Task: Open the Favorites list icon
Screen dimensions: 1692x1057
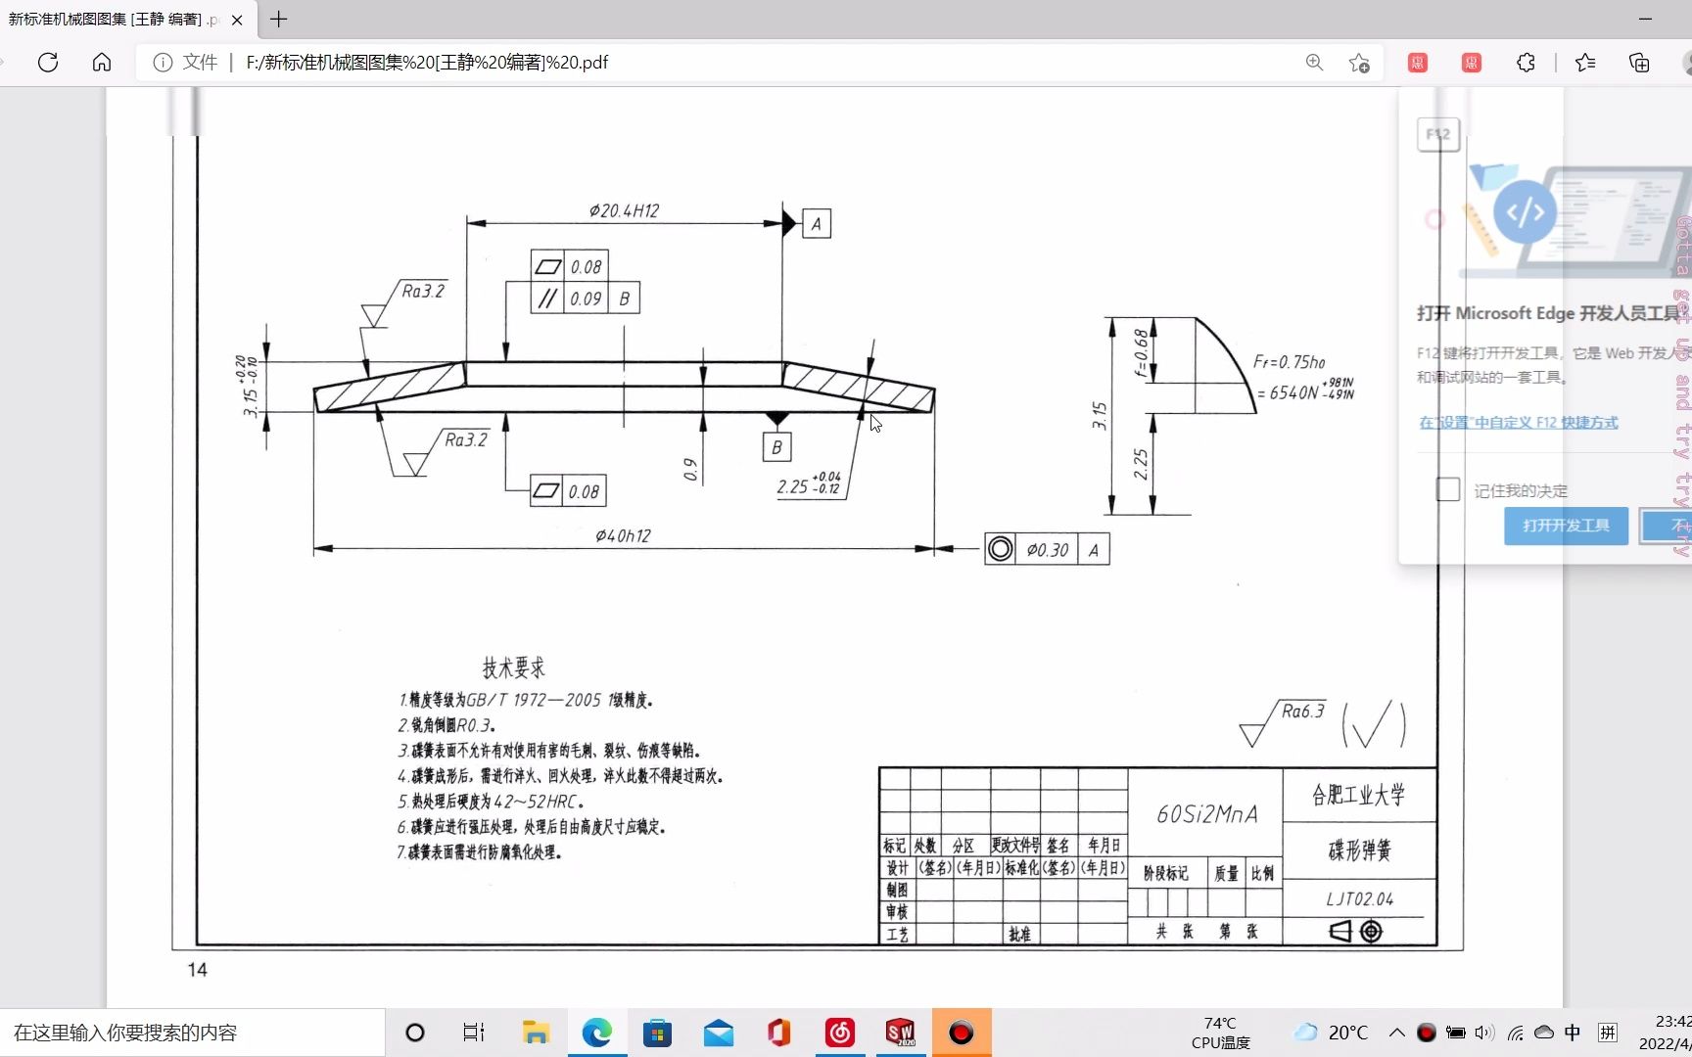Action: click(x=1585, y=63)
